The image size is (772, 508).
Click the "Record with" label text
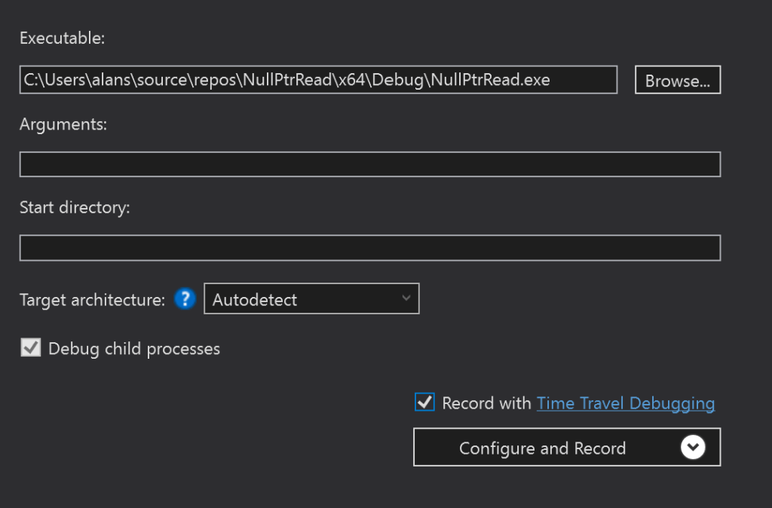coord(486,403)
